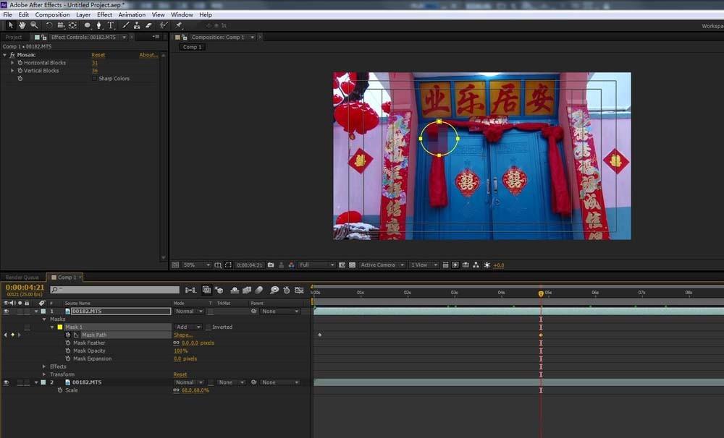Toggle transparency grid in composition viewer
This screenshot has width=724, height=438.
(352, 265)
